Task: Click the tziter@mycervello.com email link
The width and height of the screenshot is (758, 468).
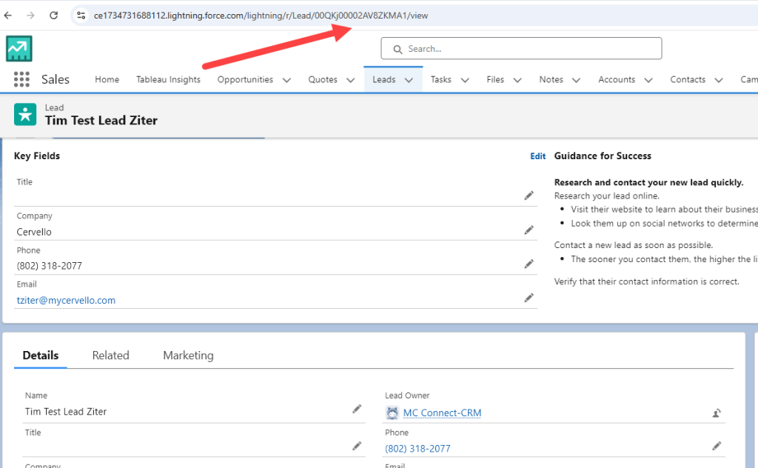Action: click(x=66, y=300)
